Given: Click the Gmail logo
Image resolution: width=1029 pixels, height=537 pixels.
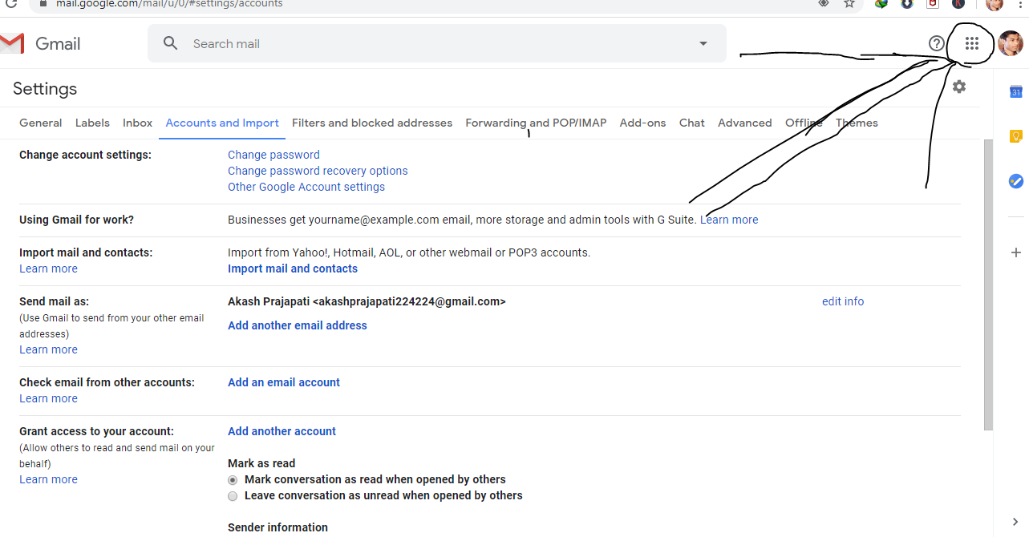Looking at the screenshot, I should click(x=41, y=43).
